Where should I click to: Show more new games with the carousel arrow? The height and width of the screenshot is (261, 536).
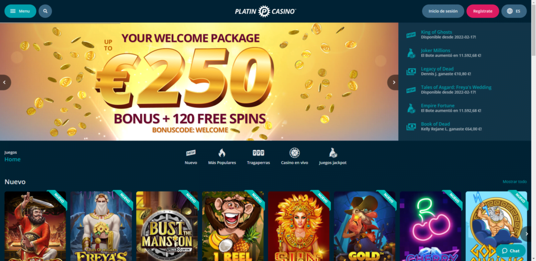[x=527, y=234]
